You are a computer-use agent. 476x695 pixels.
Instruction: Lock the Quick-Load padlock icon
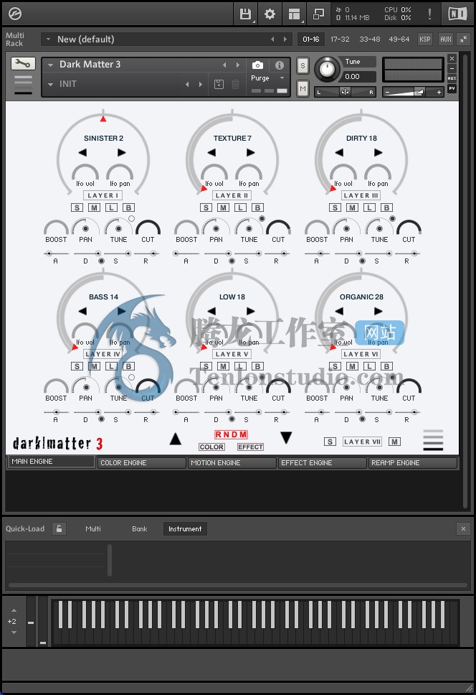click(x=59, y=528)
